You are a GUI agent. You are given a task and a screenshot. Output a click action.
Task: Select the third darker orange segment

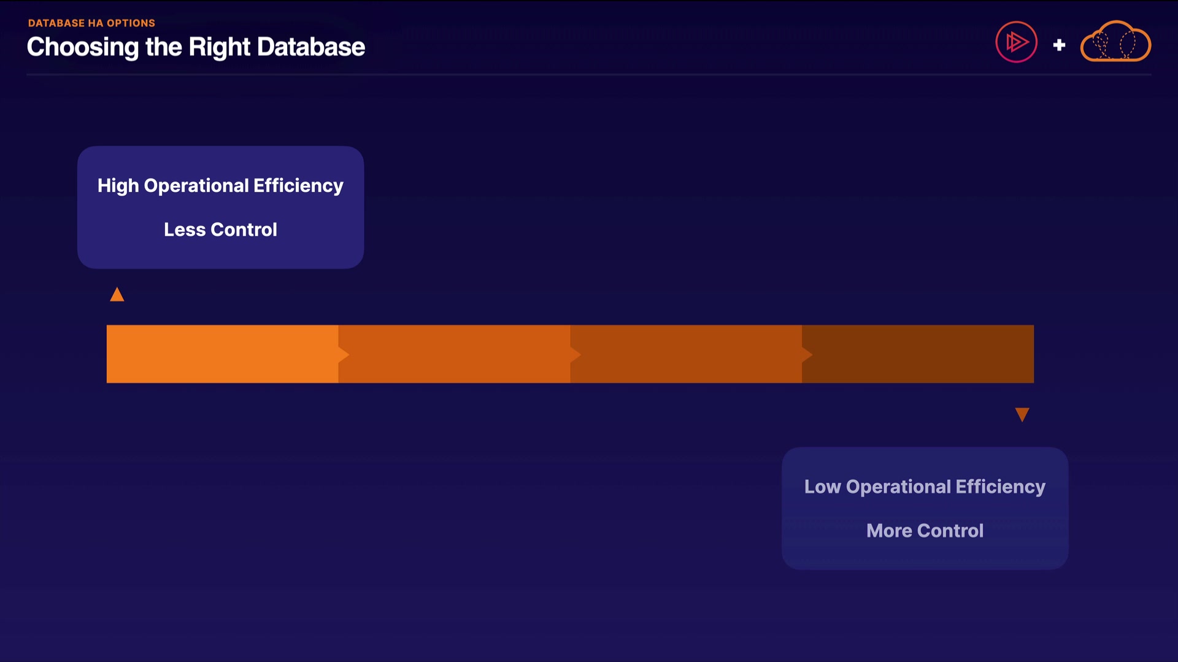pos(687,354)
